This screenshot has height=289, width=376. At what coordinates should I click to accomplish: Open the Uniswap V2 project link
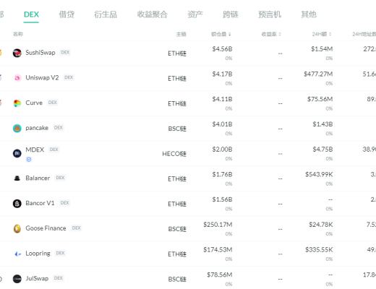point(42,77)
